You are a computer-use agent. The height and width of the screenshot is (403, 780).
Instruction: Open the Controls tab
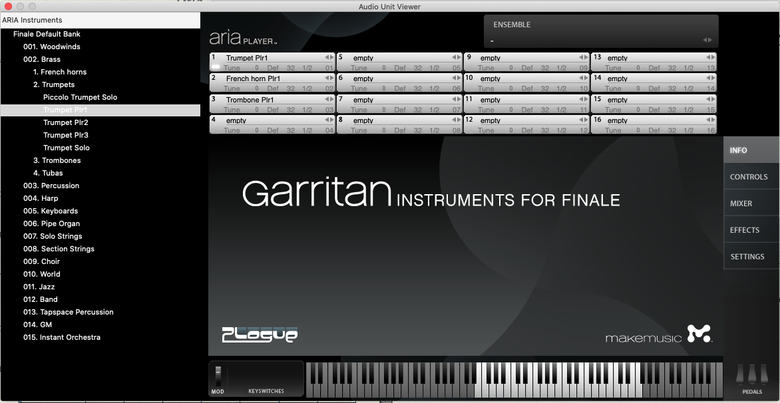[748, 177]
